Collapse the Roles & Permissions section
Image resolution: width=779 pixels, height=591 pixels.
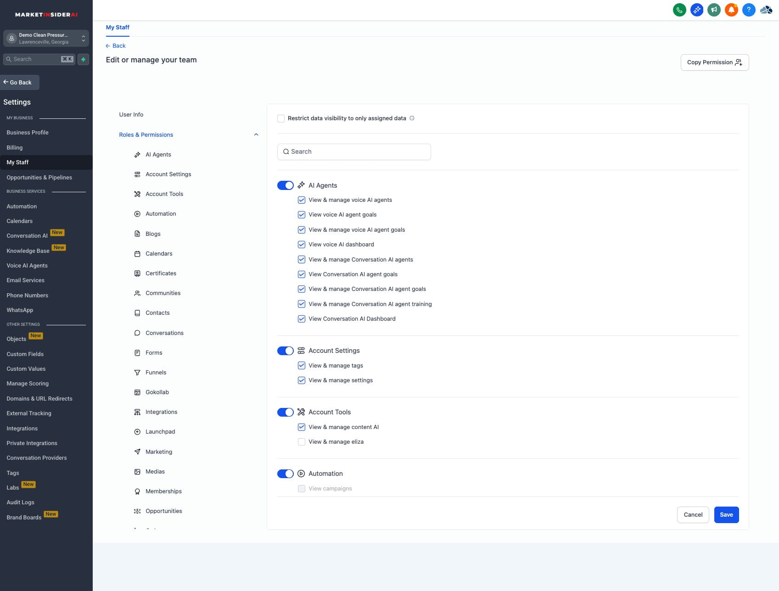(256, 135)
